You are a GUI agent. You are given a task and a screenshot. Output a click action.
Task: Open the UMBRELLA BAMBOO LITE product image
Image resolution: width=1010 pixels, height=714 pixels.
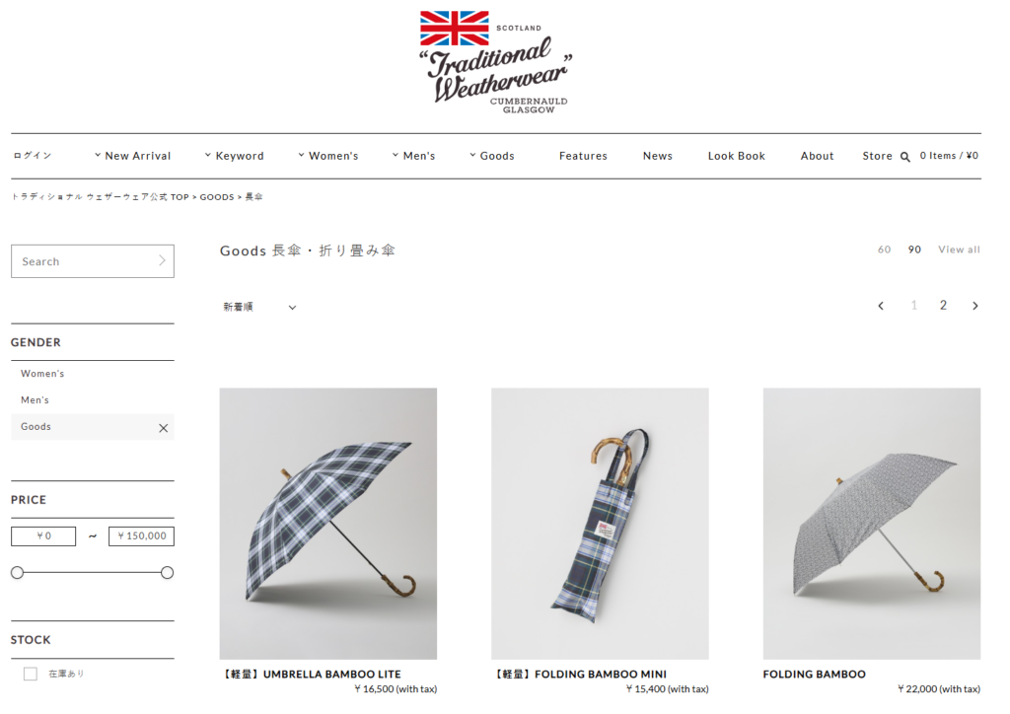(x=327, y=524)
